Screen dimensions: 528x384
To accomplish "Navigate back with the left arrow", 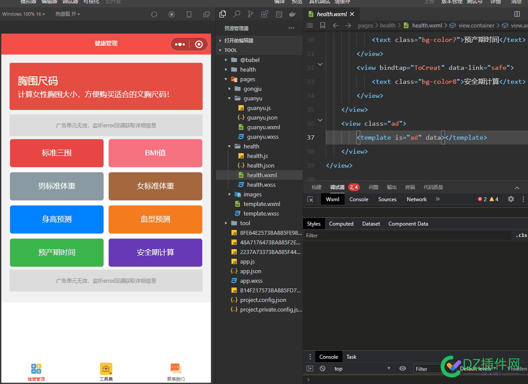I will pyautogui.click(x=335, y=25).
